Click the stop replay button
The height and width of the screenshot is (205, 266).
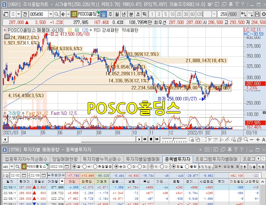[x=151, y=139]
